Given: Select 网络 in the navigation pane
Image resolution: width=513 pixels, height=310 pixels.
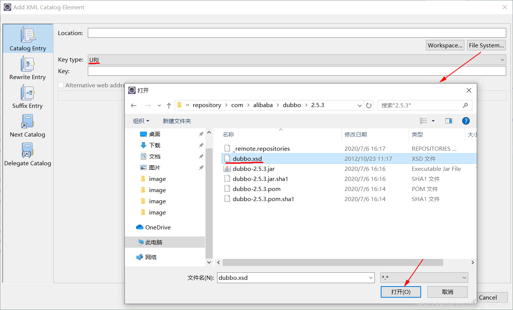Looking at the screenshot, I should tap(146, 257).
